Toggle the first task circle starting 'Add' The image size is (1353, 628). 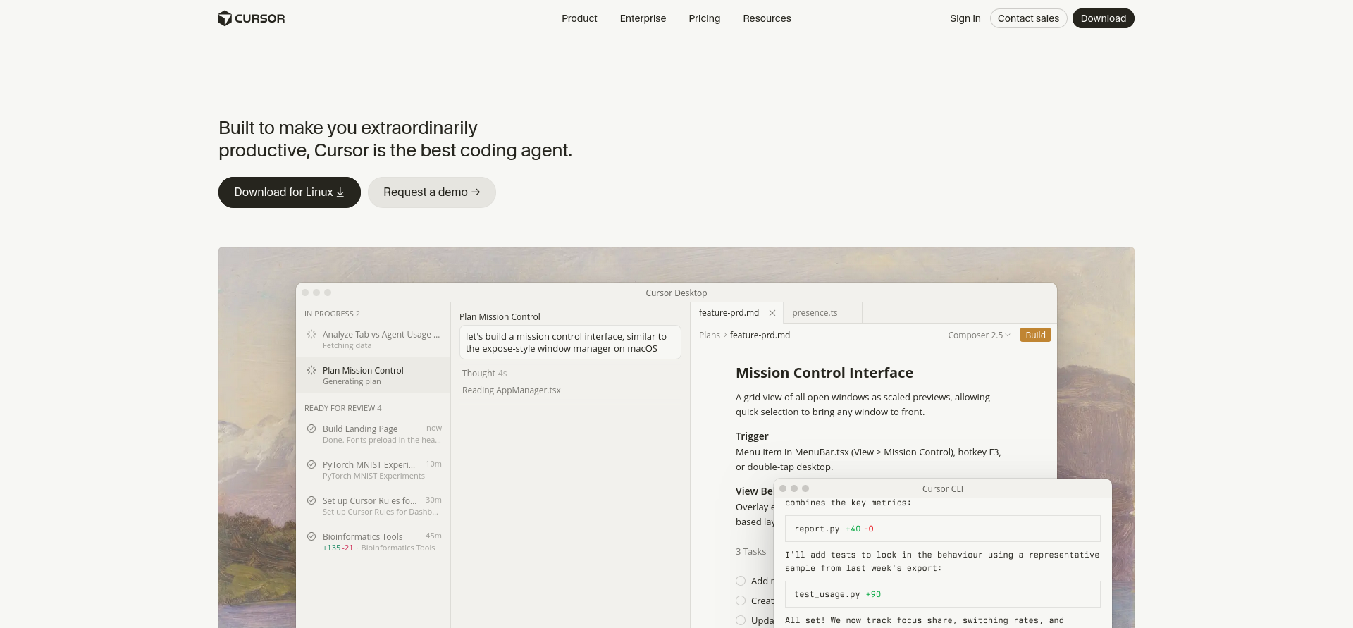click(x=741, y=581)
